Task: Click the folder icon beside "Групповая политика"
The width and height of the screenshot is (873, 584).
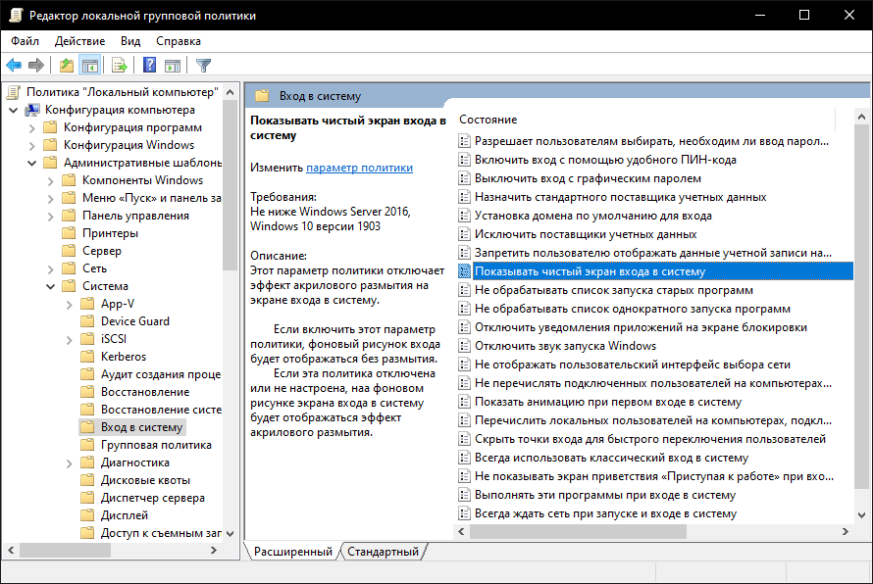Action: [87, 445]
